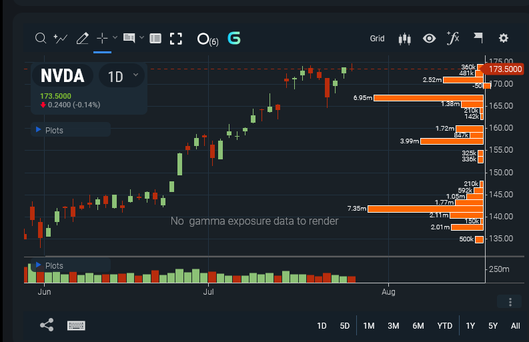Image resolution: width=529 pixels, height=342 pixels.
Task: Select the 1Y time range
Action: (470, 326)
